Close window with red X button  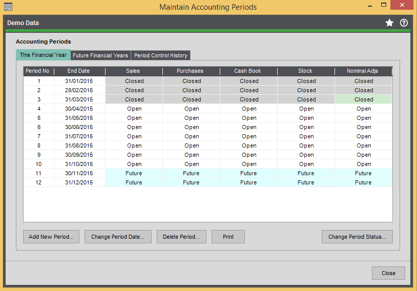402,5
